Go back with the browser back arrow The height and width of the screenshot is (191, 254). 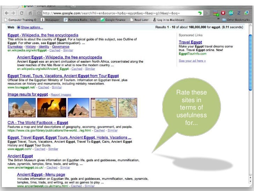pyautogui.click(x=7, y=13)
